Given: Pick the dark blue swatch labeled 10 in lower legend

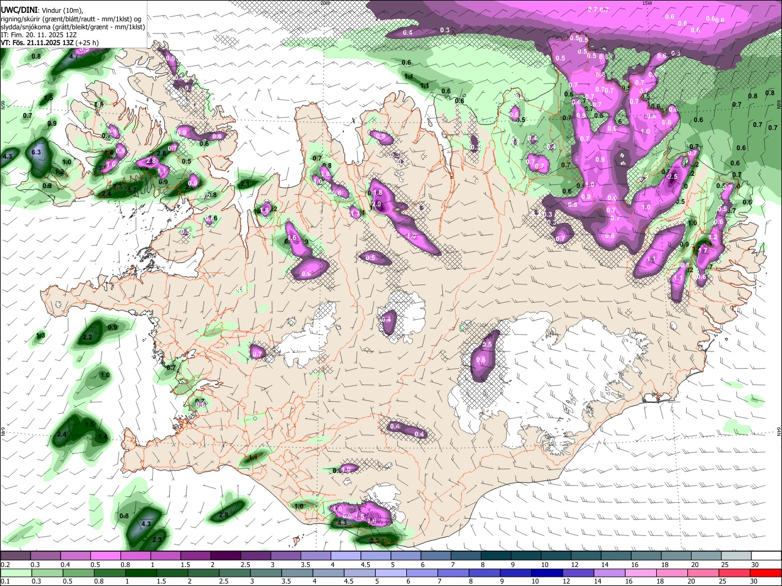Looking at the screenshot, I should click(x=546, y=573).
